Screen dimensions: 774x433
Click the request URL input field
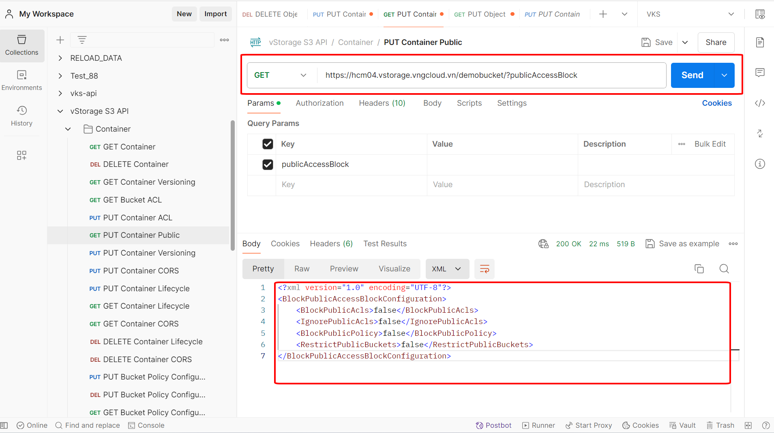491,75
